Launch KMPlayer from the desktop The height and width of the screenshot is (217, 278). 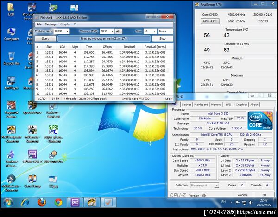pyautogui.click(x=11, y=83)
